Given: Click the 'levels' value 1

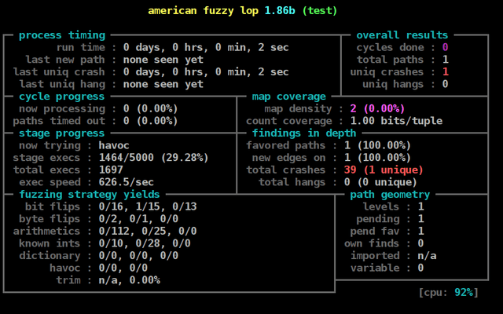Looking at the screenshot, I should (x=421, y=206).
